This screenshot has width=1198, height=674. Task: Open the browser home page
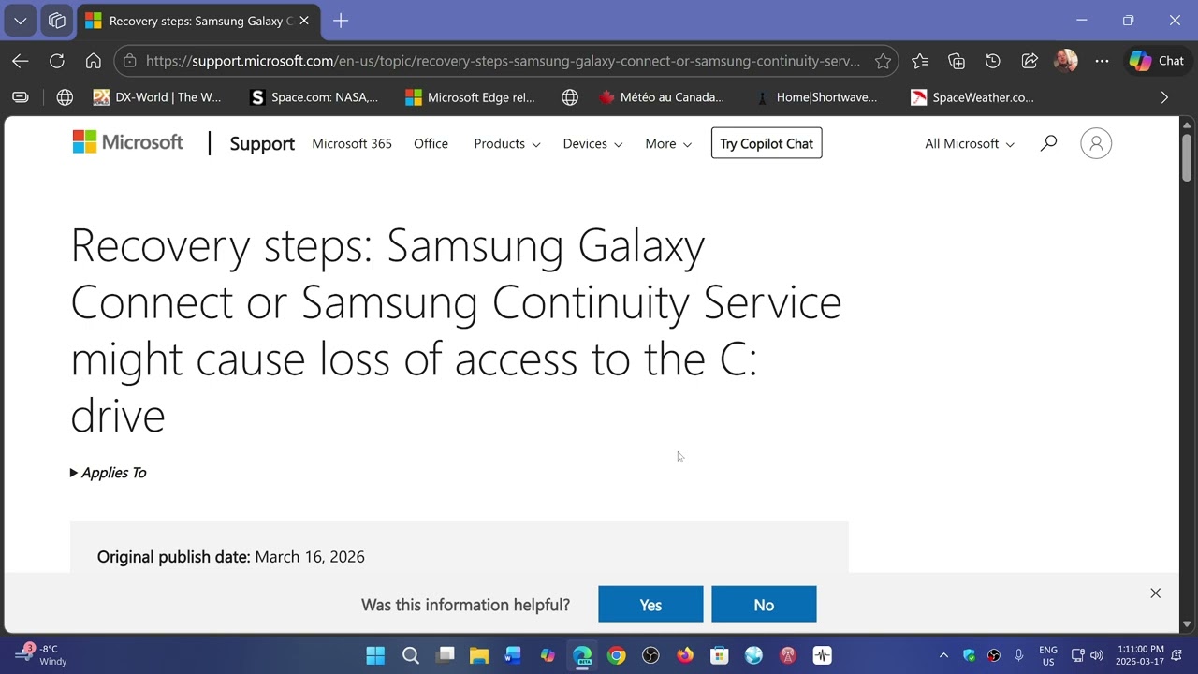tap(94, 61)
